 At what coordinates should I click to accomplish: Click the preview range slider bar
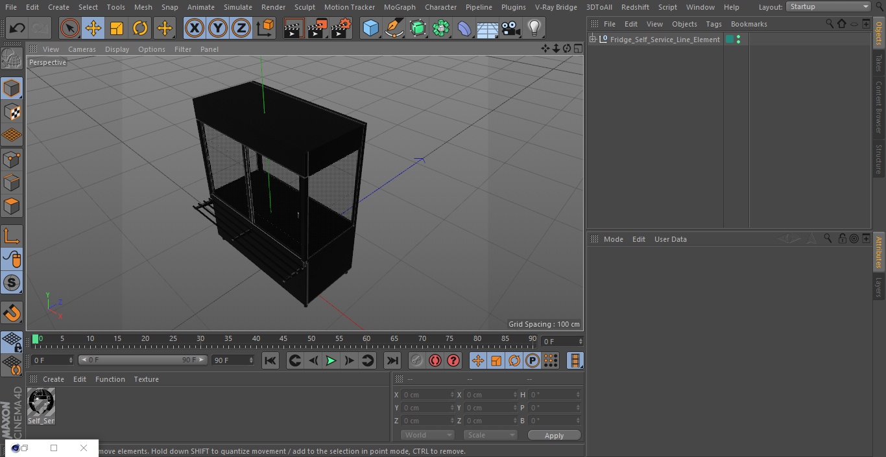(143, 360)
